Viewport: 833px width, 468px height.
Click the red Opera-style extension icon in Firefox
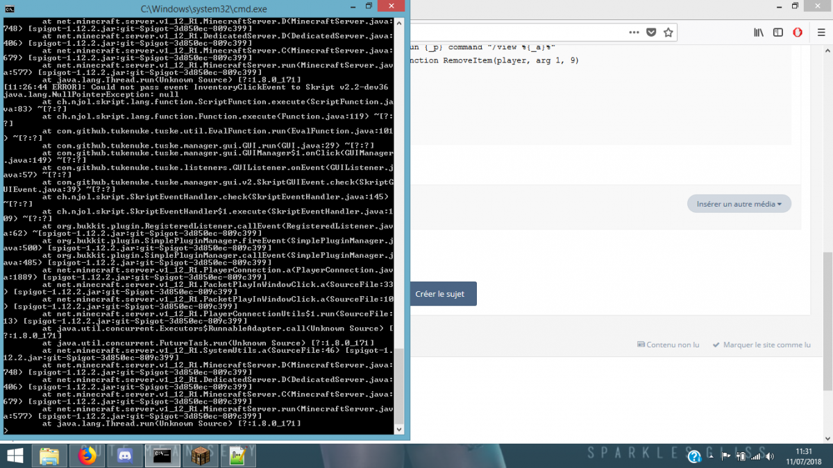tap(798, 33)
